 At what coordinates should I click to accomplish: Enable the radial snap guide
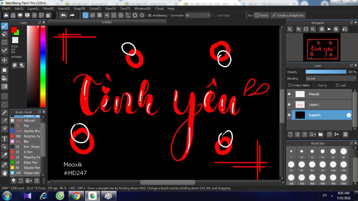coord(114,15)
